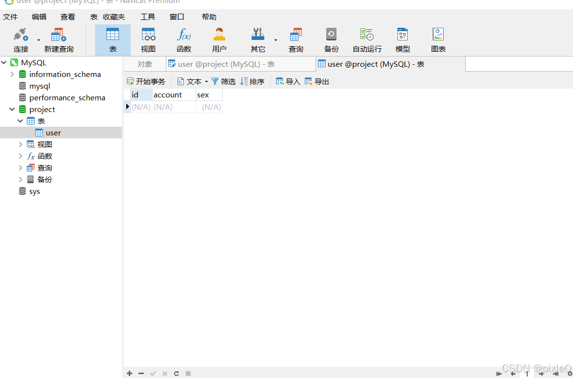Screen dimensions: 573x378
Task: Open the Edit (编辑) menu
Action: click(x=39, y=17)
